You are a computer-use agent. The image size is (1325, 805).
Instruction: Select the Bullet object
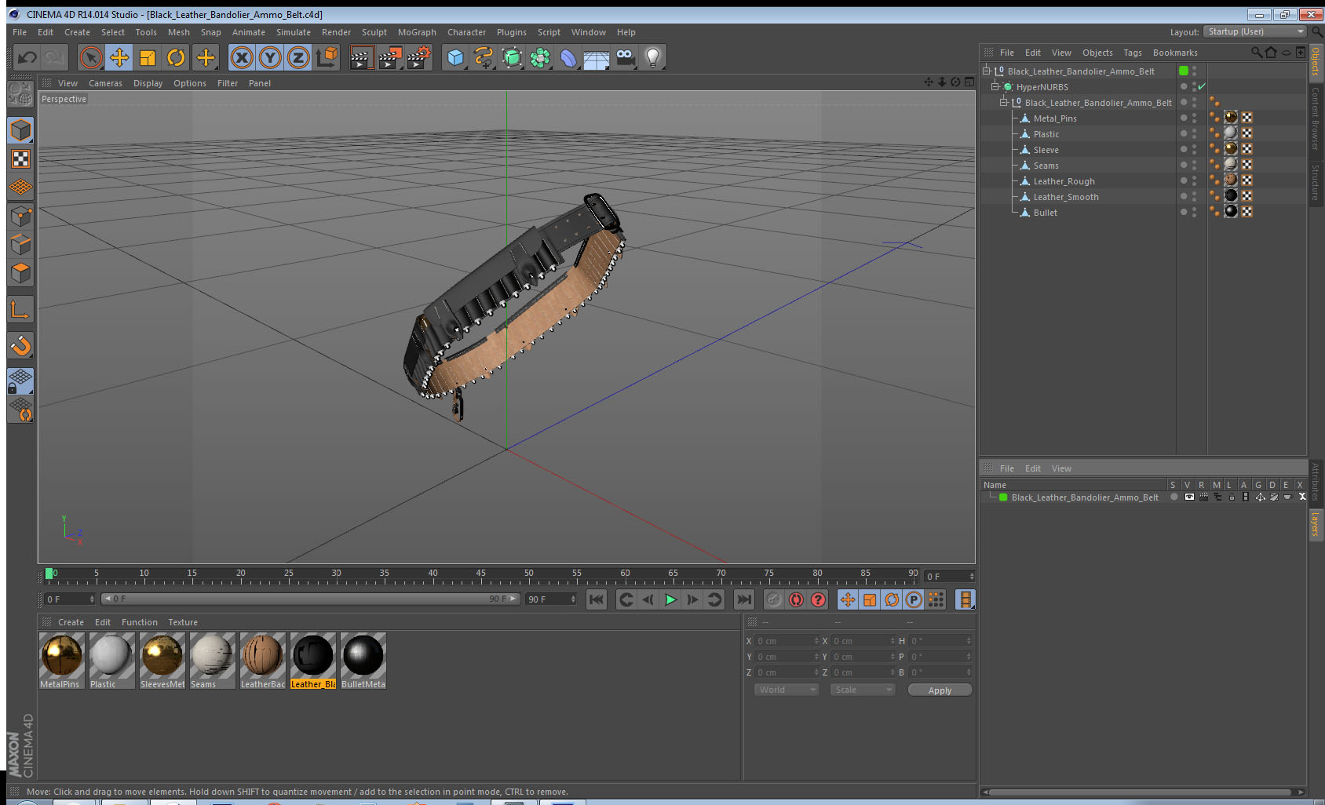1045,213
